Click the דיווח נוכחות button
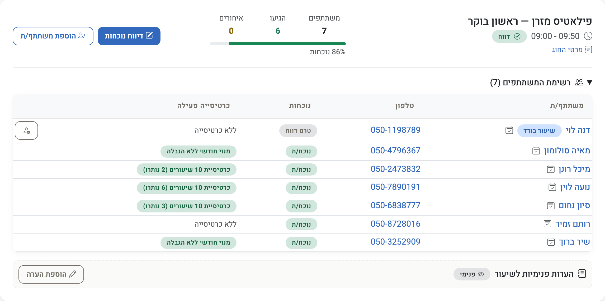This screenshot has width=605, height=301. coord(129,36)
